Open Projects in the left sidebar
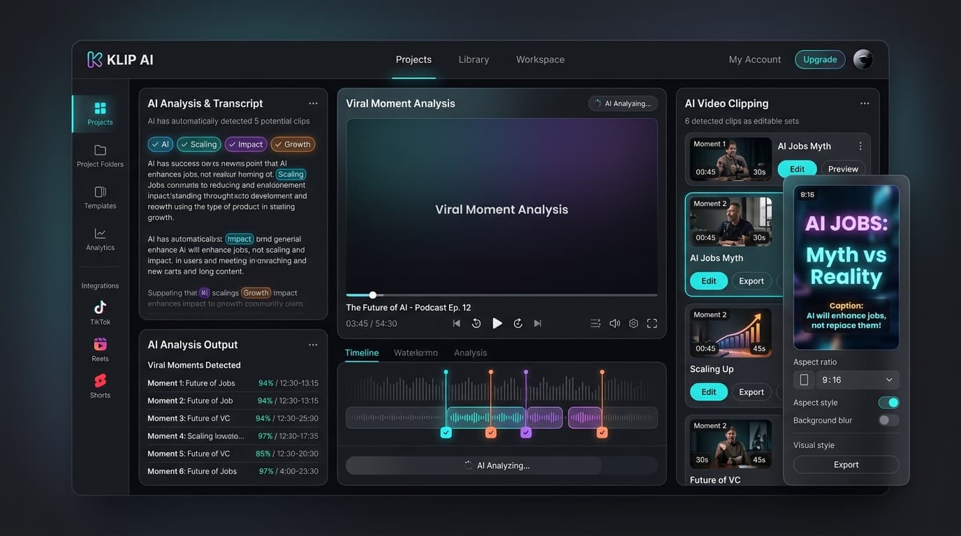The image size is (961, 536). [x=100, y=114]
